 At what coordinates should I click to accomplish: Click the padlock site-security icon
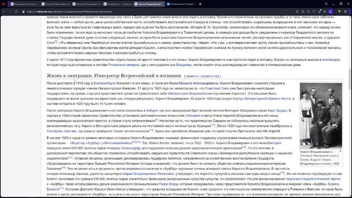point(23,12)
